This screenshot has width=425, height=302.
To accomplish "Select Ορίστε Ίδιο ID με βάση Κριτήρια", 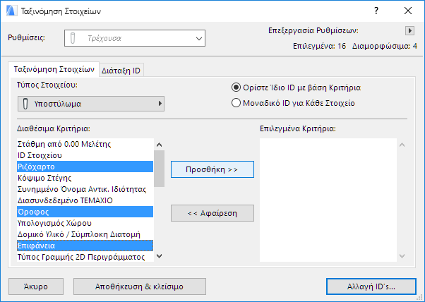I will (237, 88).
